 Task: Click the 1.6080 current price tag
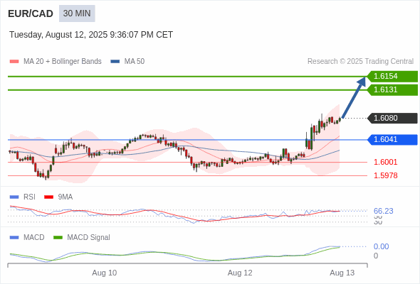(x=392, y=118)
